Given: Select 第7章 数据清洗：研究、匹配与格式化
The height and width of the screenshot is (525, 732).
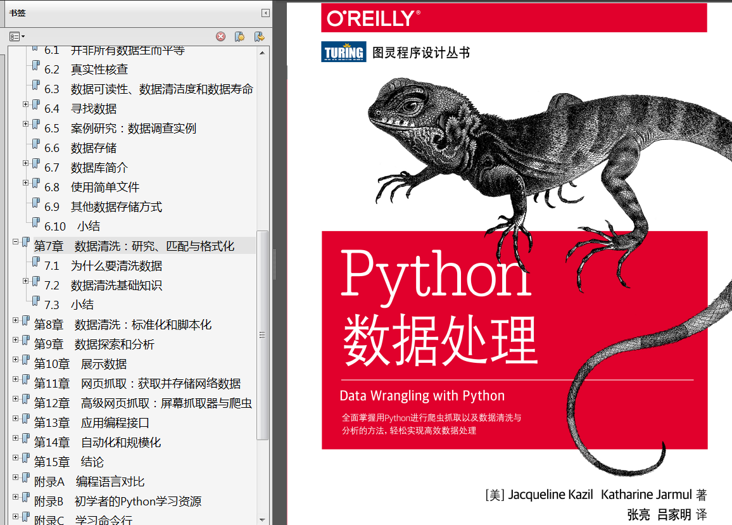Looking at the screenshot, I should point(134,246).
